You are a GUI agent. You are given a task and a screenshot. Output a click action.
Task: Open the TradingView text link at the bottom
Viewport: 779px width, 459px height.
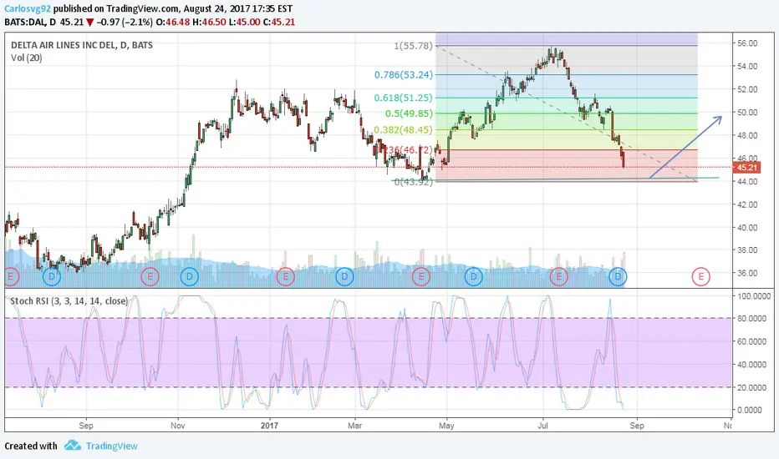[x=112, y=446]
